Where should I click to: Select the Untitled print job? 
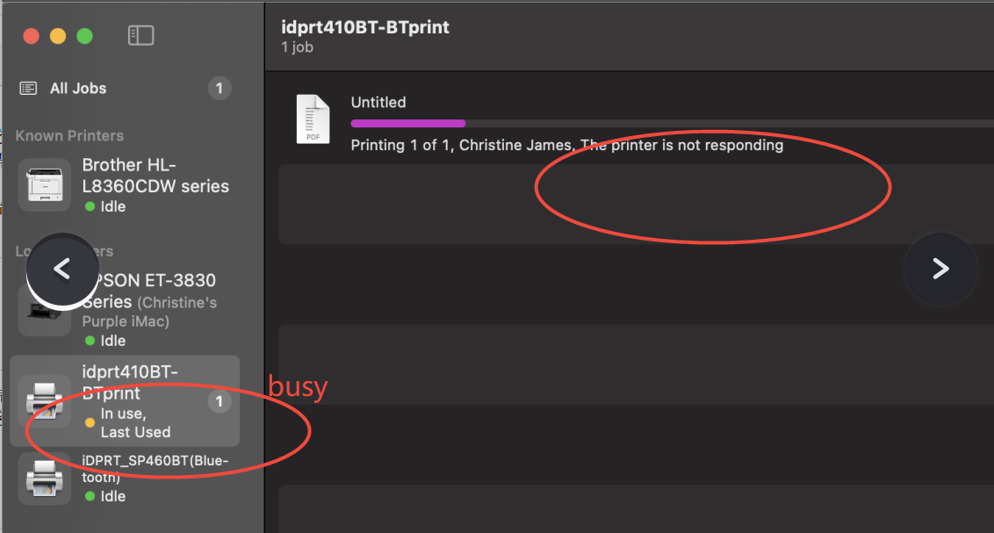[378, 103]
